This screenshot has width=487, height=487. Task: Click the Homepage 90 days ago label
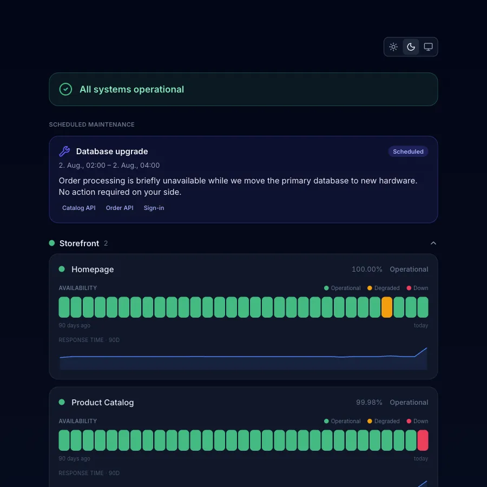coord(75,325)
